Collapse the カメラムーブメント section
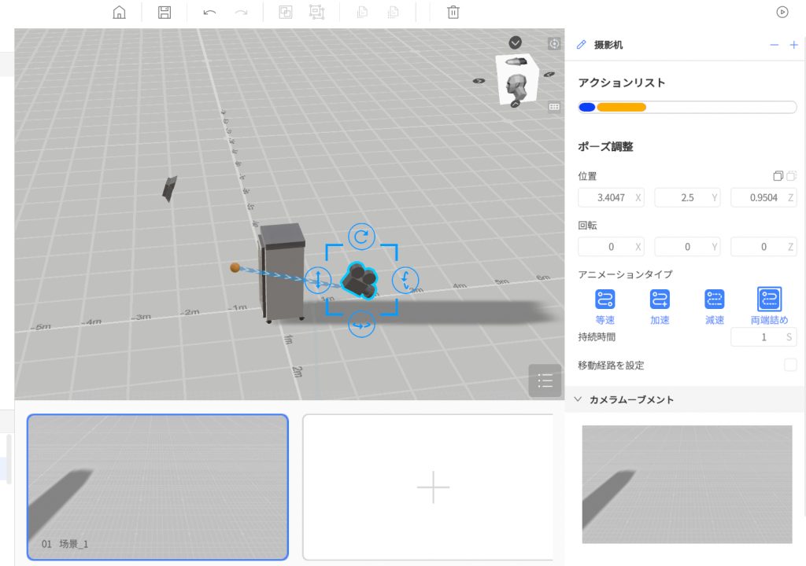The image size is (806, 566). [x=579, y=399]
